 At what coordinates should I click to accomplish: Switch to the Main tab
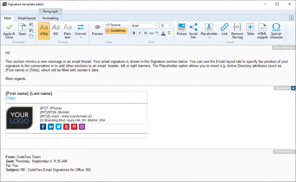pyautogui.click(x=8, y=18)
